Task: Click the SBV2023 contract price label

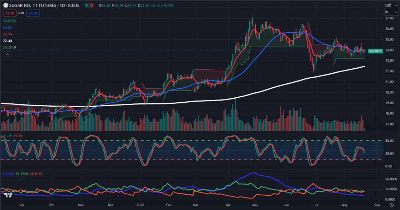Action: (375, 51)
